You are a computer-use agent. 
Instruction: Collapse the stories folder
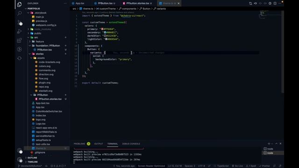[30, 54]
